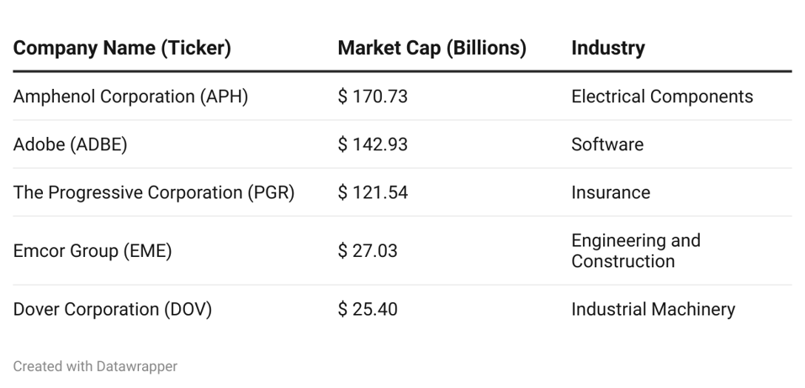Select The Progressive Corporation (PGR) cell

(x=153, y=192)
